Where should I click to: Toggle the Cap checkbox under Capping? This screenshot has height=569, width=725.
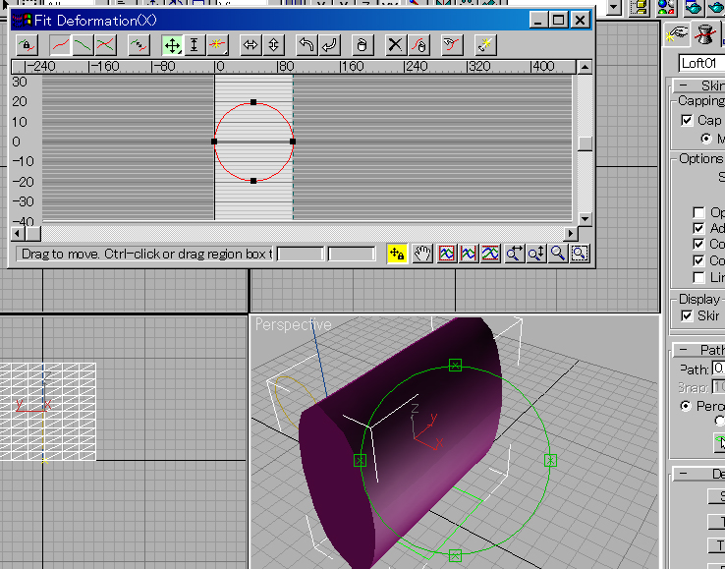coord(687,121)
